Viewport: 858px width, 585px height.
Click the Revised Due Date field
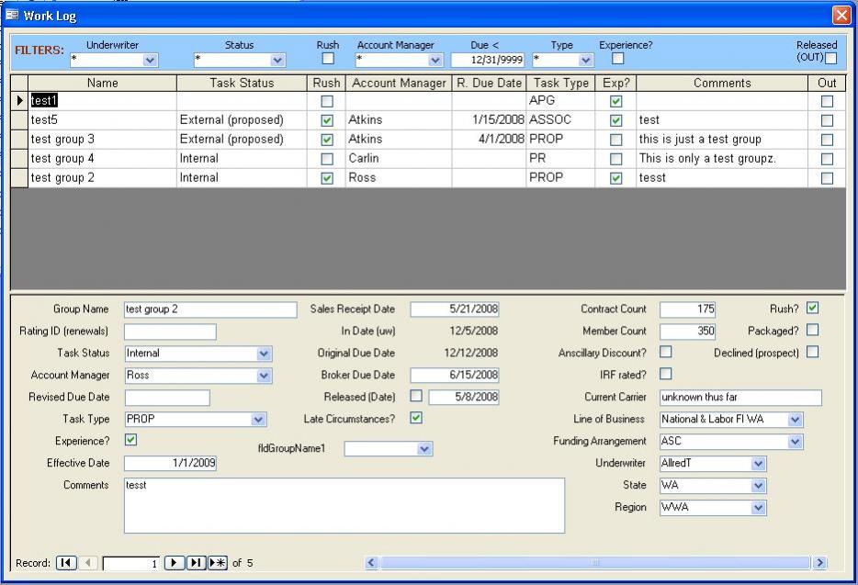[x=167, y=398]
